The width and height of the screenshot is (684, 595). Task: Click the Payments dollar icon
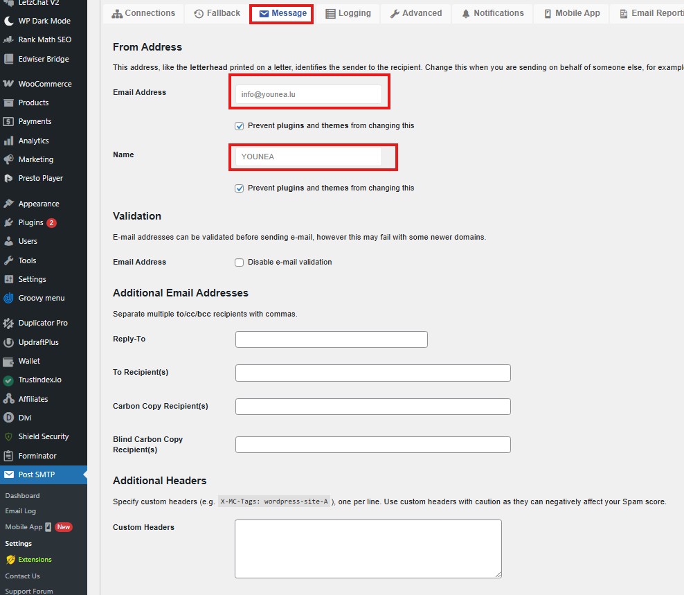8,121
